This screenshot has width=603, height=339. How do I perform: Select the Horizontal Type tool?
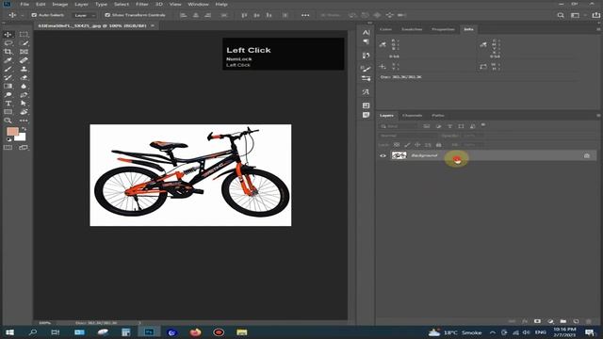[x=8, y=103]
